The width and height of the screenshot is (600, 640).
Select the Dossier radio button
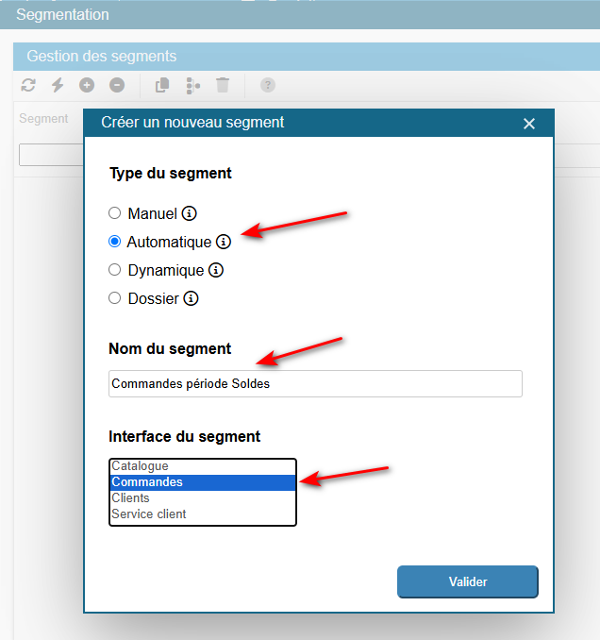(x=115, y=298)
